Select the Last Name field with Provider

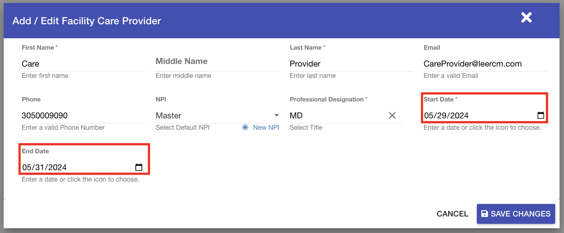click(x=351, y=64)
